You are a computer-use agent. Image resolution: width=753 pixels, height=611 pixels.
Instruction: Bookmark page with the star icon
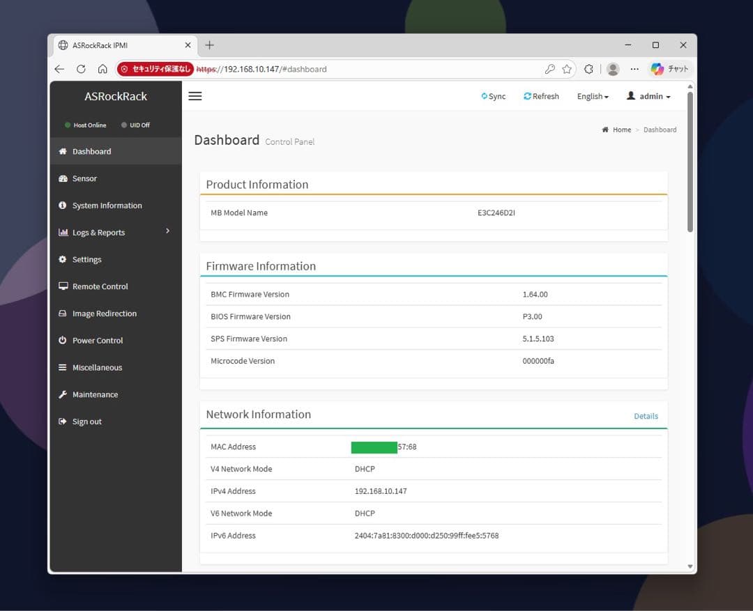tap(567, 69)
